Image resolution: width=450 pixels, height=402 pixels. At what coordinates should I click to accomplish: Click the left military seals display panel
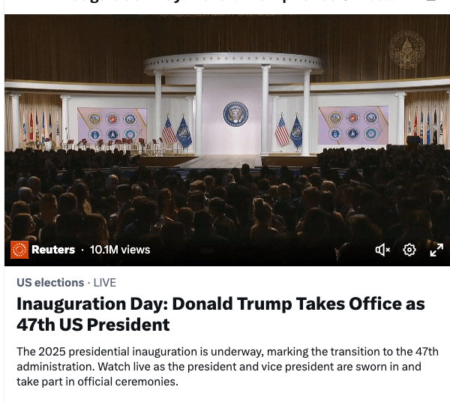pyautogui.click(x=112, y=124)
